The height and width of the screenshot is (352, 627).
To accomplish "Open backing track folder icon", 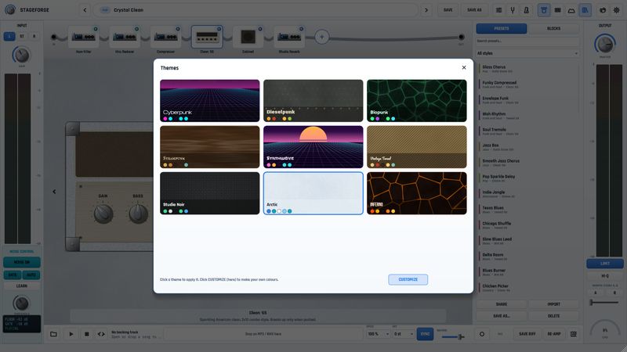I will click(x=53, y=334).
